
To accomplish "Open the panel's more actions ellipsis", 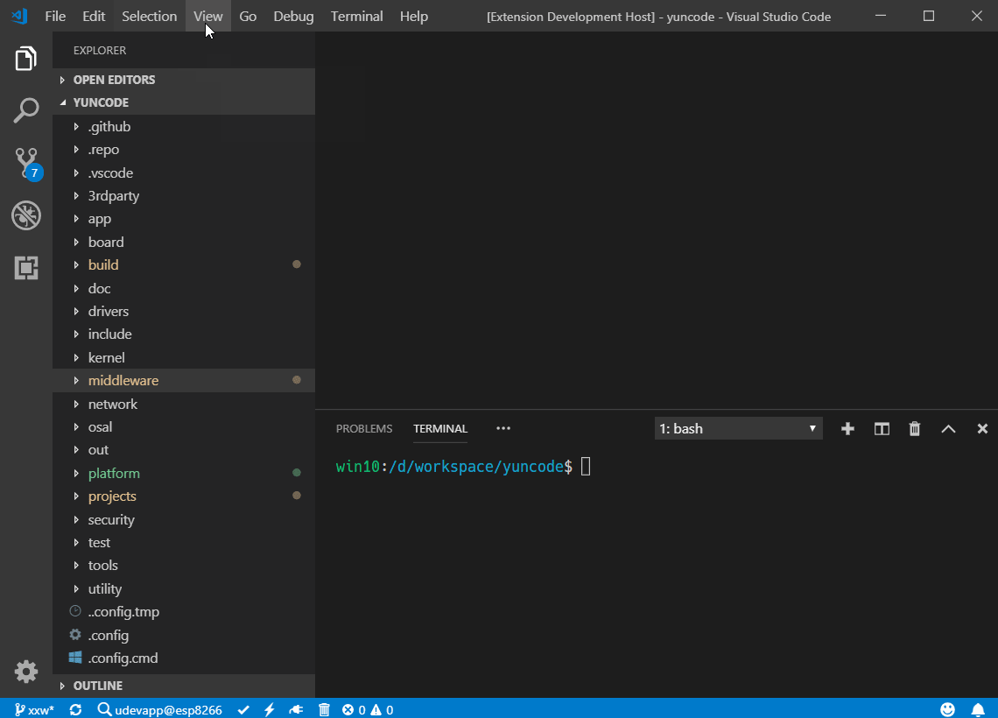I will click(x=503, y=428).
